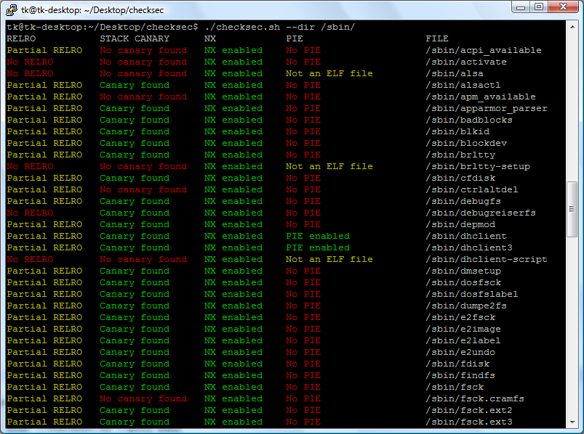Click the 'PIE' column header
This screenshot has height=434, width=584.
click(295, 38)
